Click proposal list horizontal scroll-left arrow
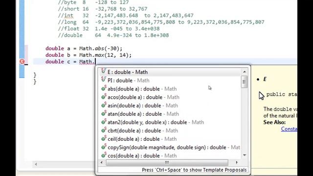This screenshot has width=313, height=176. pyautogui.click(x=101, y=162)
